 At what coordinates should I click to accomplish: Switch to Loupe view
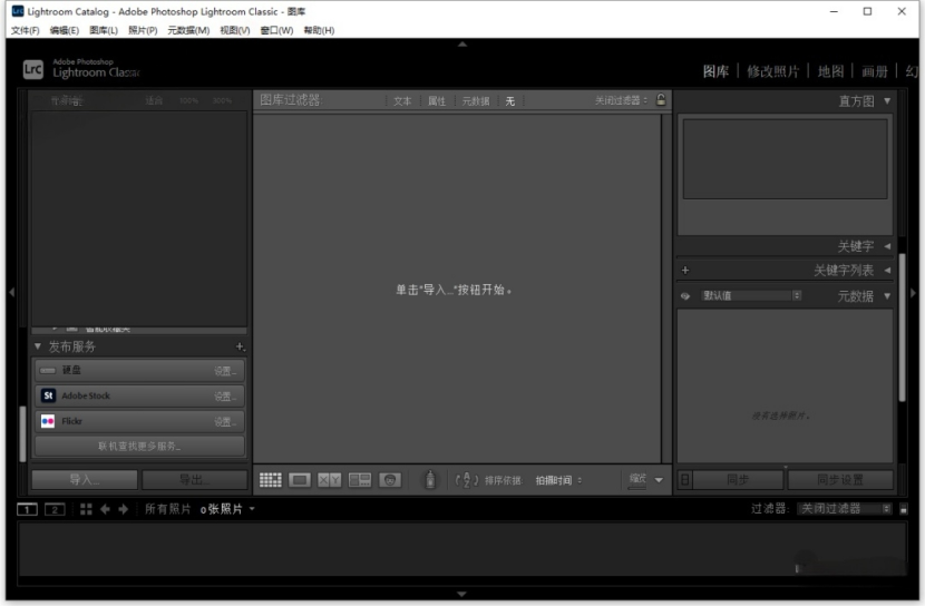pos(300,480)
